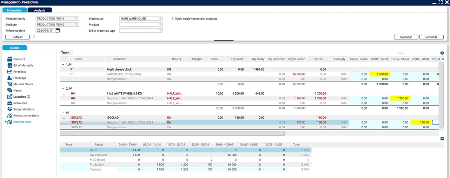The width and height of the screenshot is (450, 178).
Task: Click Bill of materials type magnifier
Action: [160, 31]
